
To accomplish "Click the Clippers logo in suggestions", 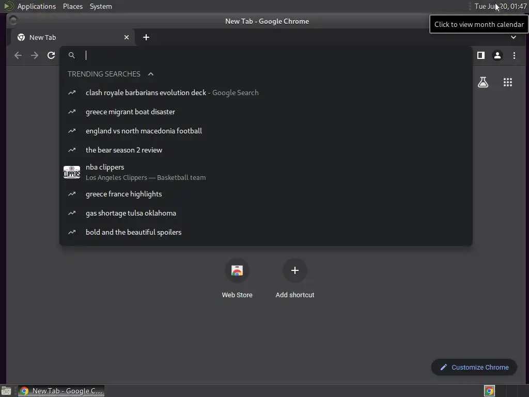I will coord(72,172).
